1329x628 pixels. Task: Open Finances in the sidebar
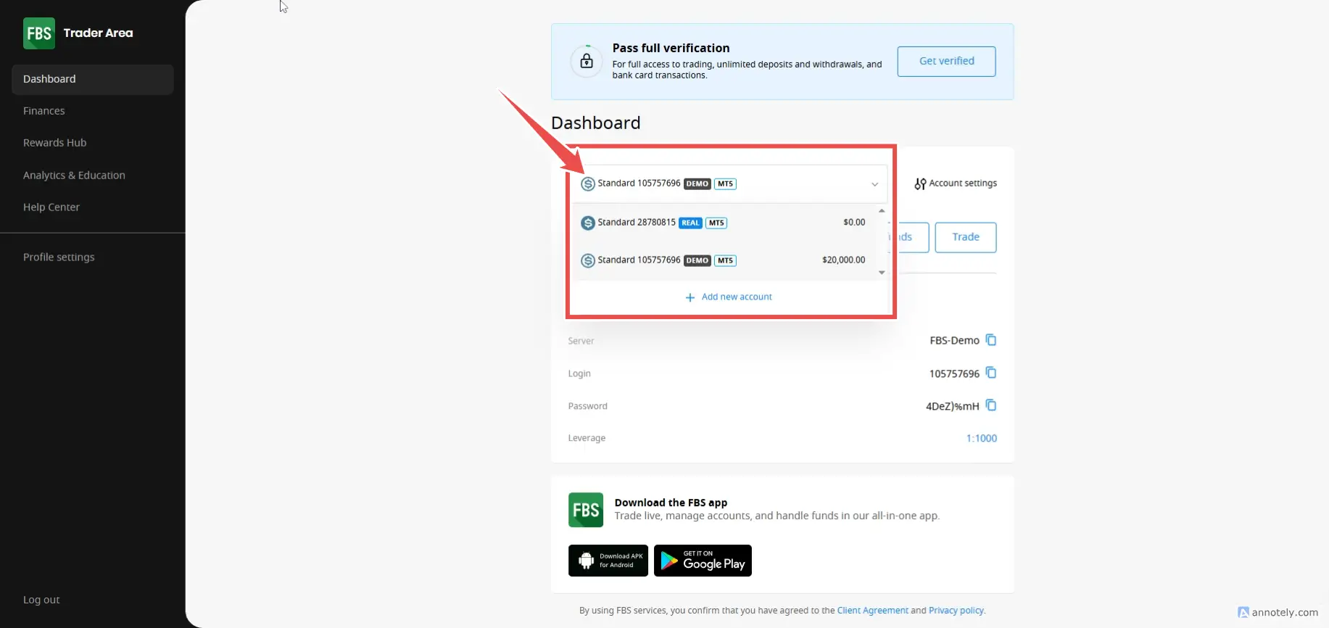point(44,111)
